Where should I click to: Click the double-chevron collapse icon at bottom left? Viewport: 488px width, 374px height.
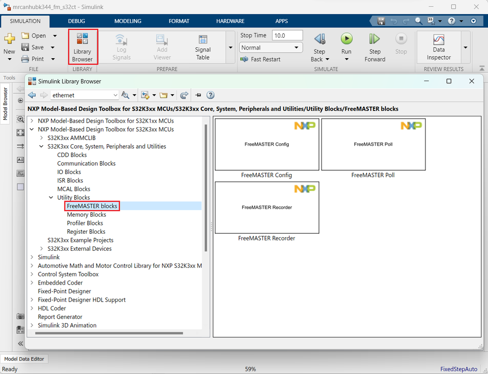coord(21,344)
